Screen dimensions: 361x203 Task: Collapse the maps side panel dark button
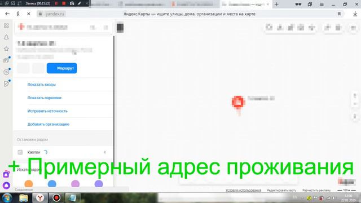point(120,28)
